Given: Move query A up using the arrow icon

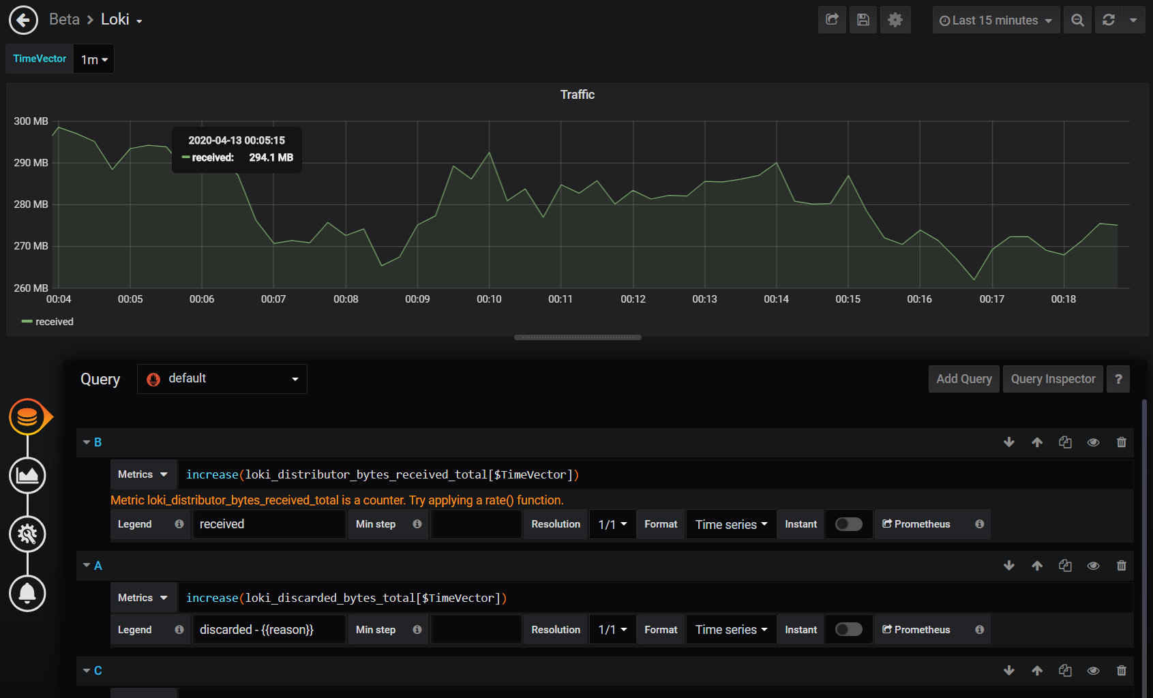Looking at the screenshot, I should tap(1036, 565).
